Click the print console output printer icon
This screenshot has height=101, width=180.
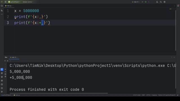point(5,74)
